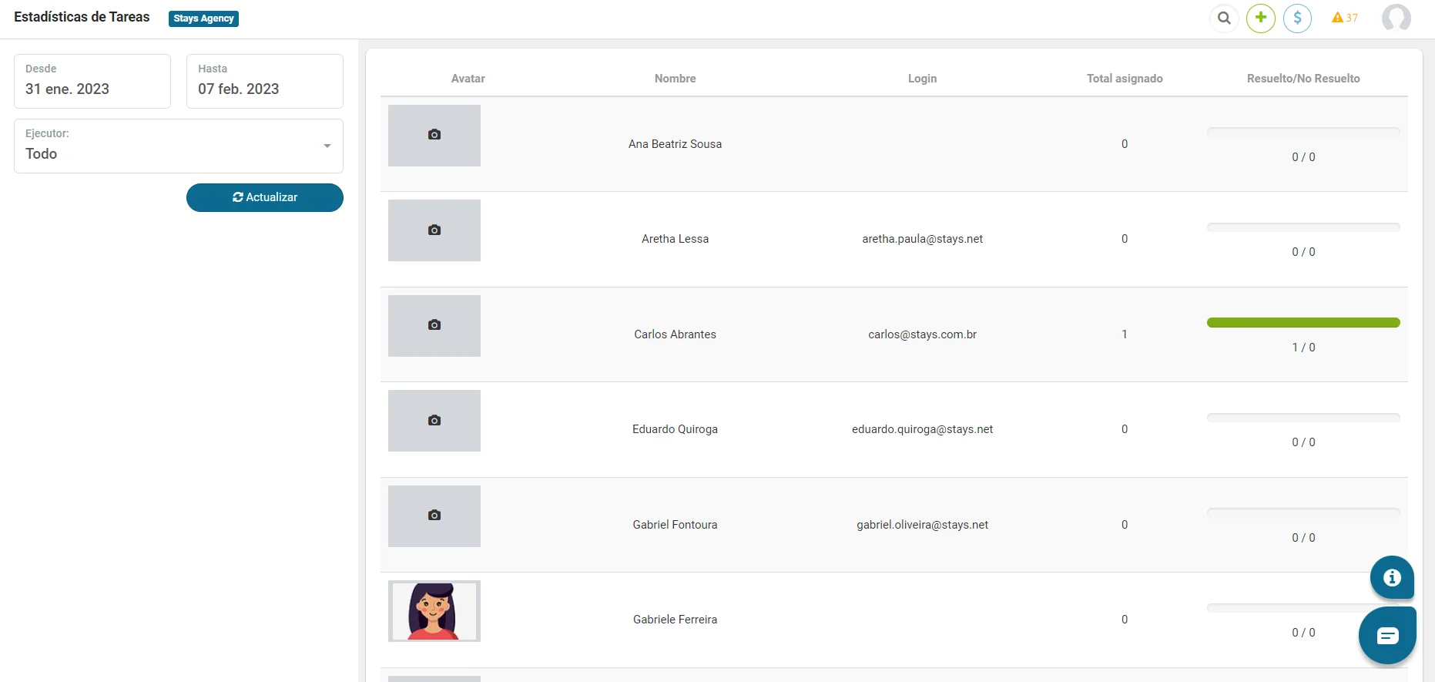Click the Actualizar button
The width and height of the screenshot is (1435, 682).
point(265,197)
